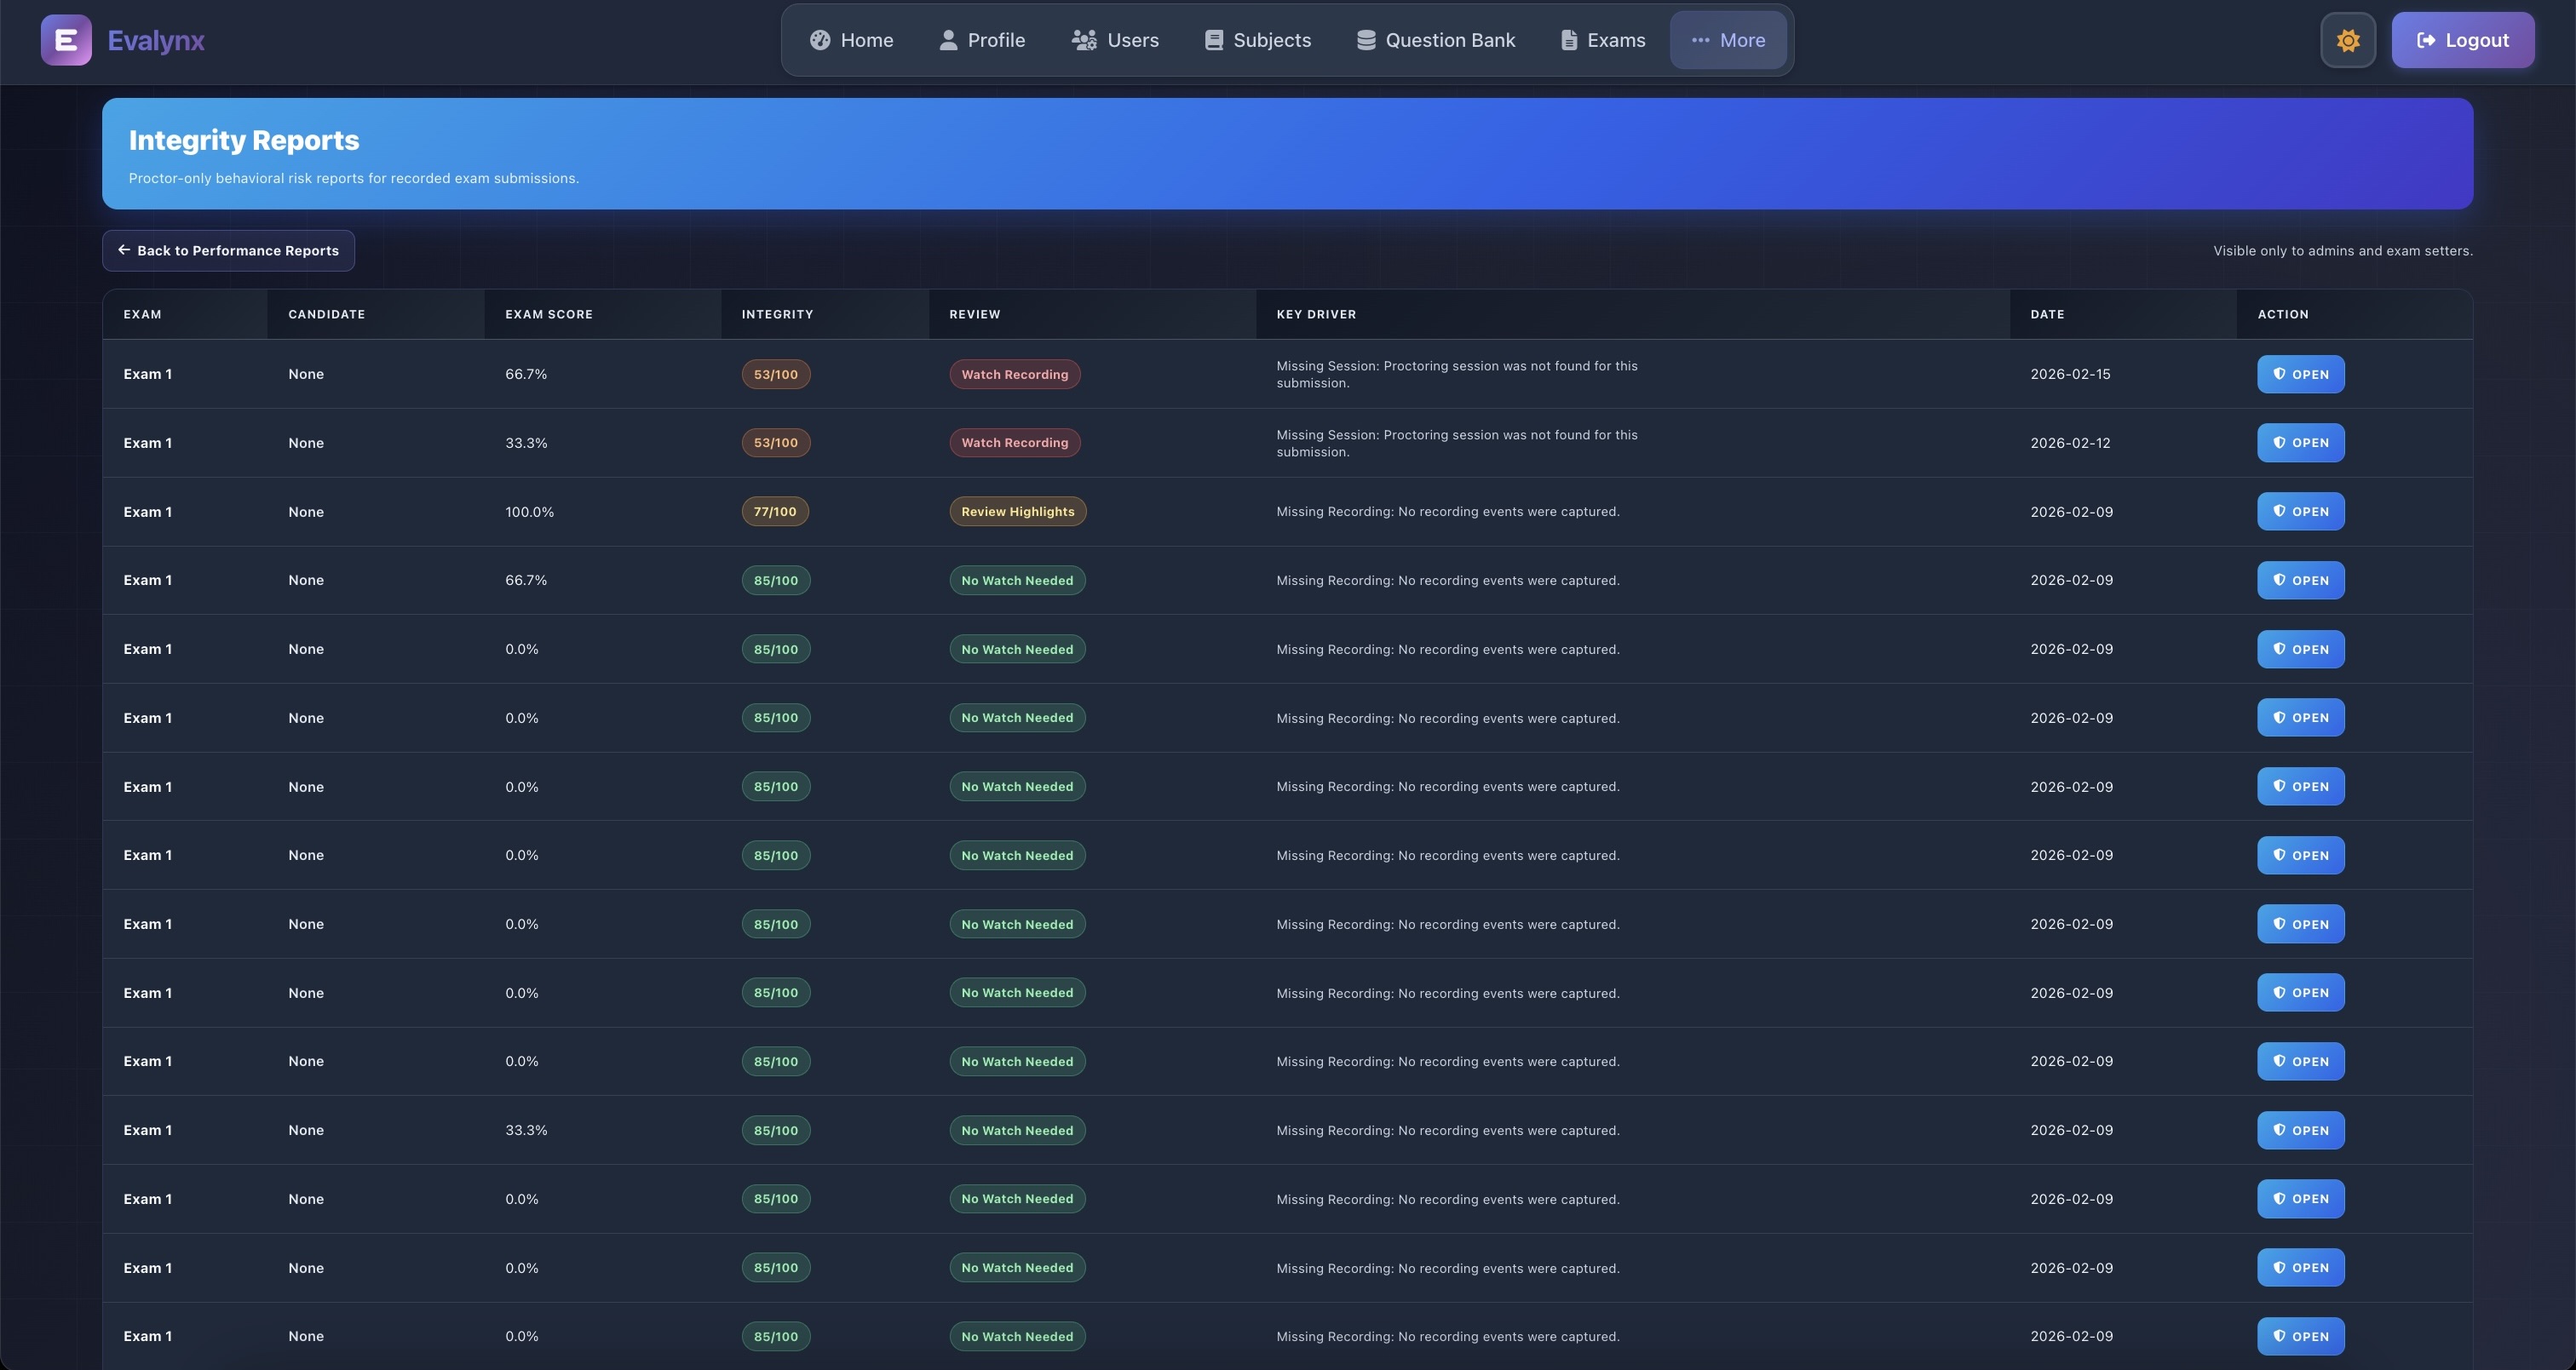Click the Review Highlights badge

[x=1017, y=512]
